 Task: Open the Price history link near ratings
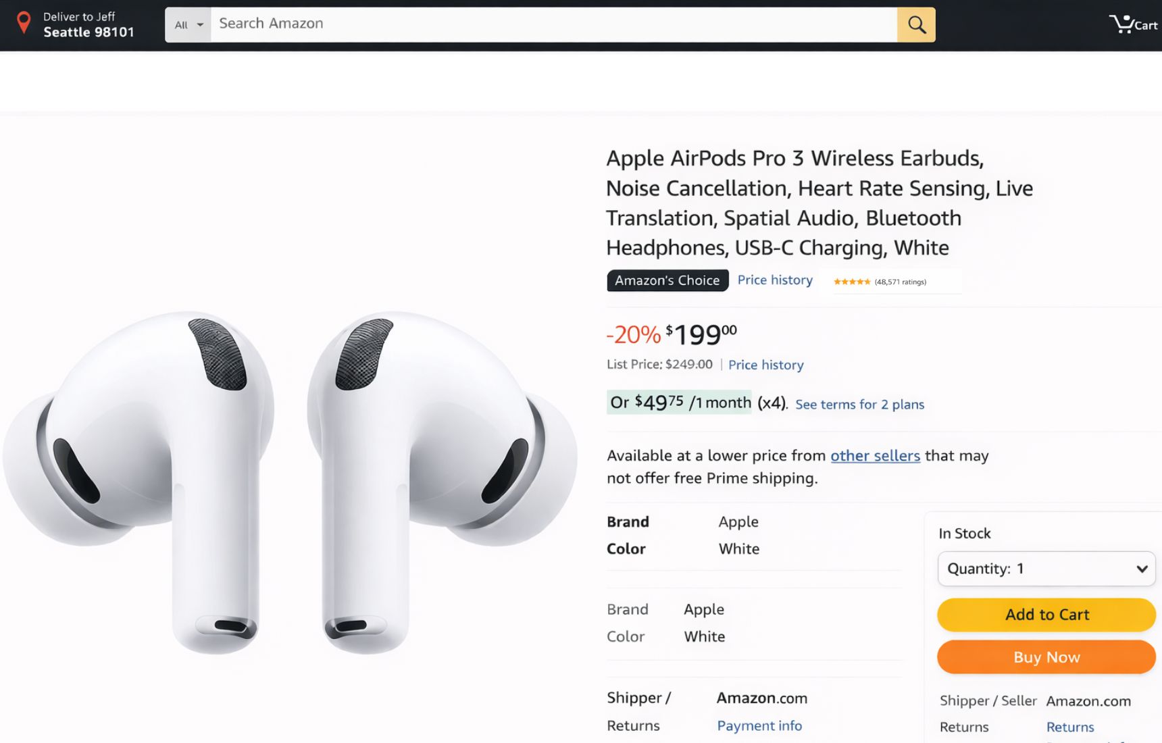[x=774, y=280]
